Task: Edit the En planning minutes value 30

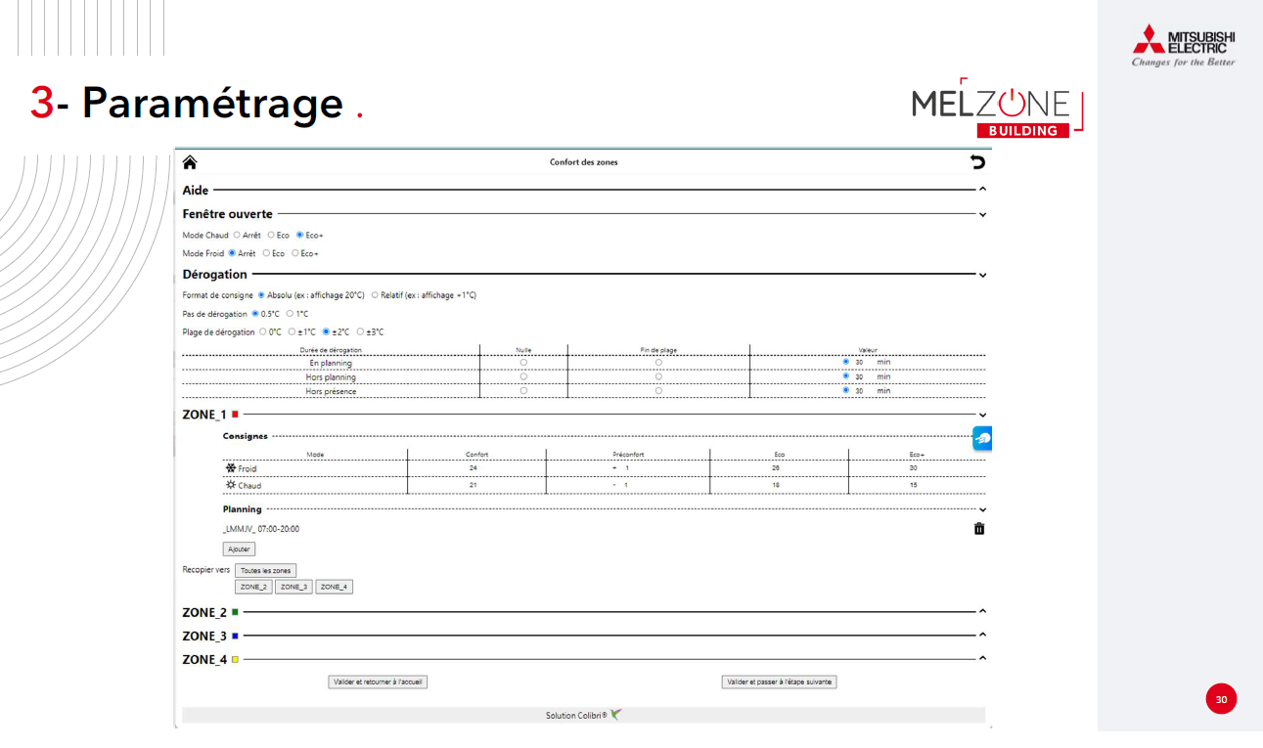Action: [859, 363]
